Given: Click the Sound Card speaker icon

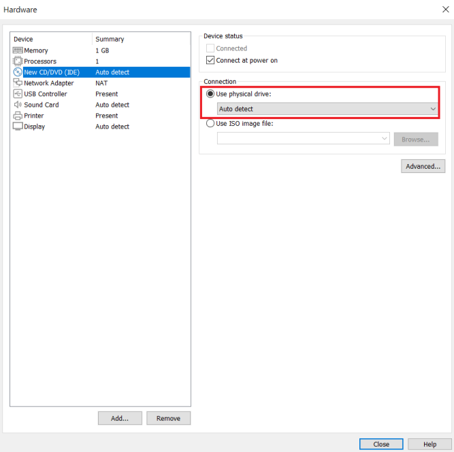Looking at the screenshot, I should click(18, 105).
